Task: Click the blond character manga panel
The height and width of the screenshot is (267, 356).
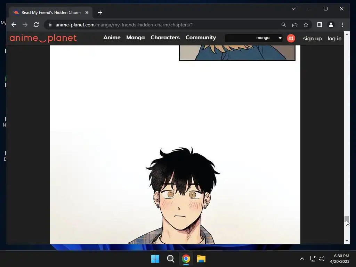Action: click(x=237, y=53)
